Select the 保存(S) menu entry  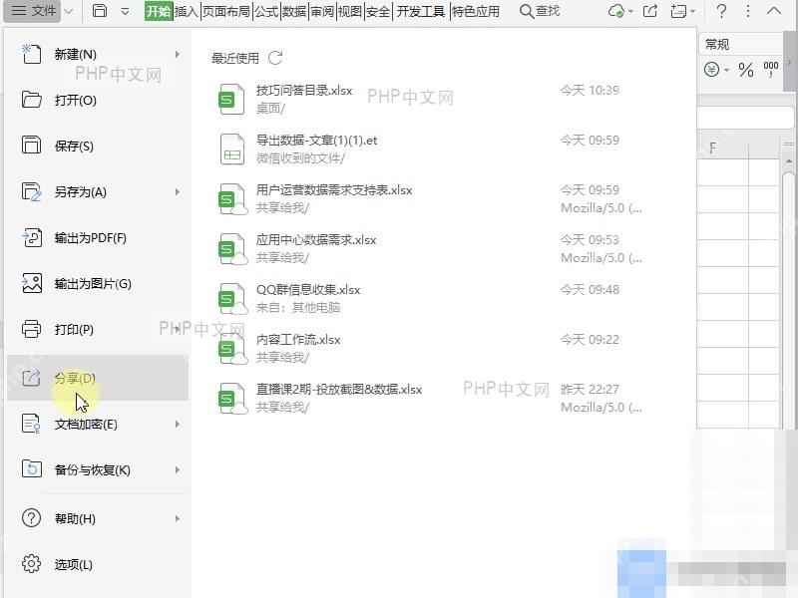tap(97, 146)
